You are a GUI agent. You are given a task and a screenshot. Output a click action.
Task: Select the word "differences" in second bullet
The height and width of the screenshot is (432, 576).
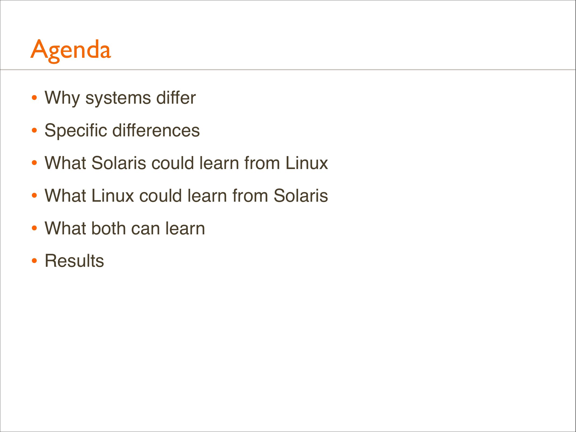pyautogui.click(x=156, y=131)
